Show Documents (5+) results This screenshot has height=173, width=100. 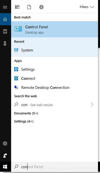click(x=26, y=113)
